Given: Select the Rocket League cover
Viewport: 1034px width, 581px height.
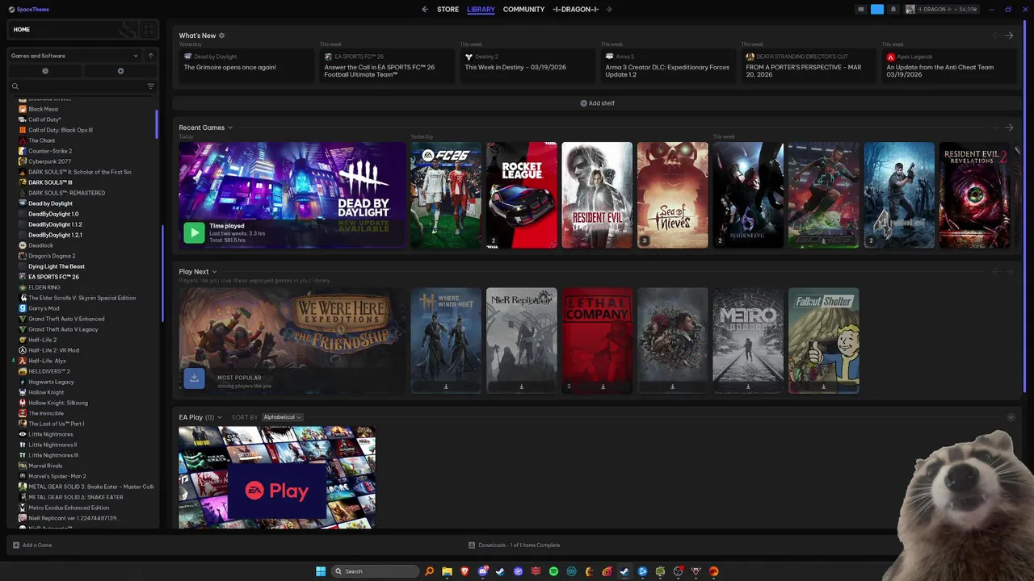Looking at the screenshot, I should click(521, 195).
